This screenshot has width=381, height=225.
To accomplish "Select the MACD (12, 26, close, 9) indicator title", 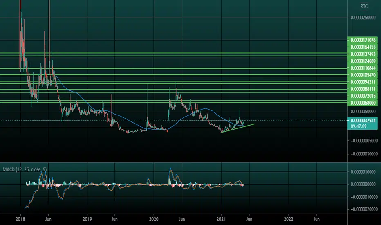I will pos(25,169).
